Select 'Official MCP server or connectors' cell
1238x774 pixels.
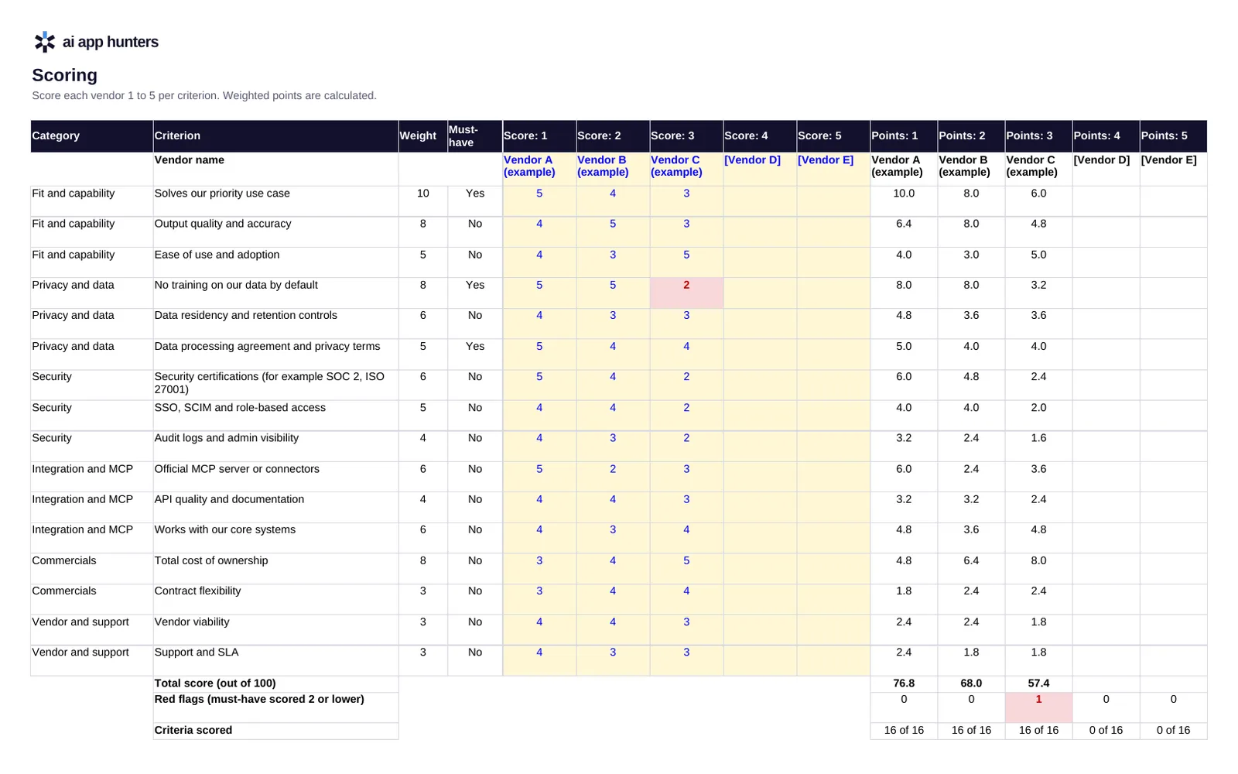pyautogui.click(x=275, y=477)
